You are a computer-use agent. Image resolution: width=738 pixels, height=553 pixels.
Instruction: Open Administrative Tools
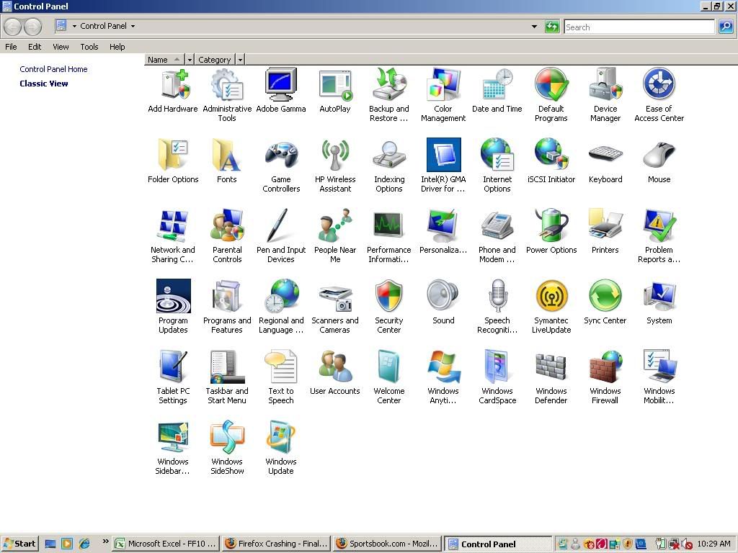[227, 85]
